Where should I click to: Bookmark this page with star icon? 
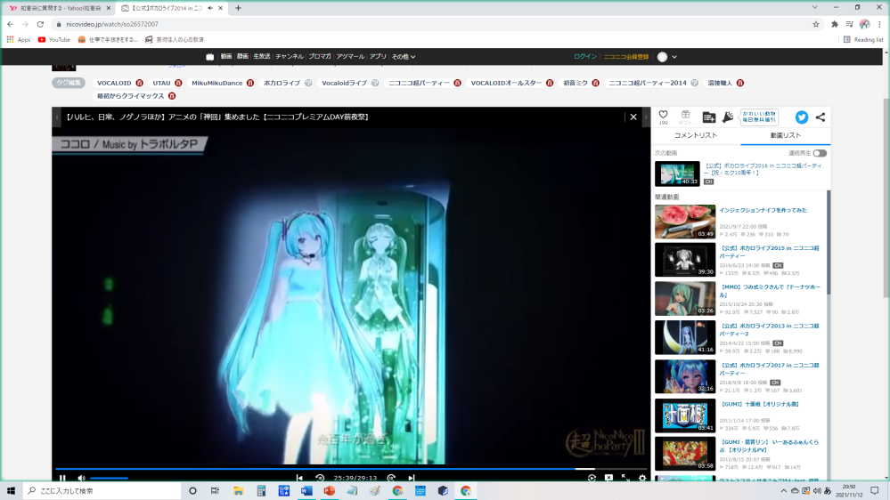(x=816, y=24)
